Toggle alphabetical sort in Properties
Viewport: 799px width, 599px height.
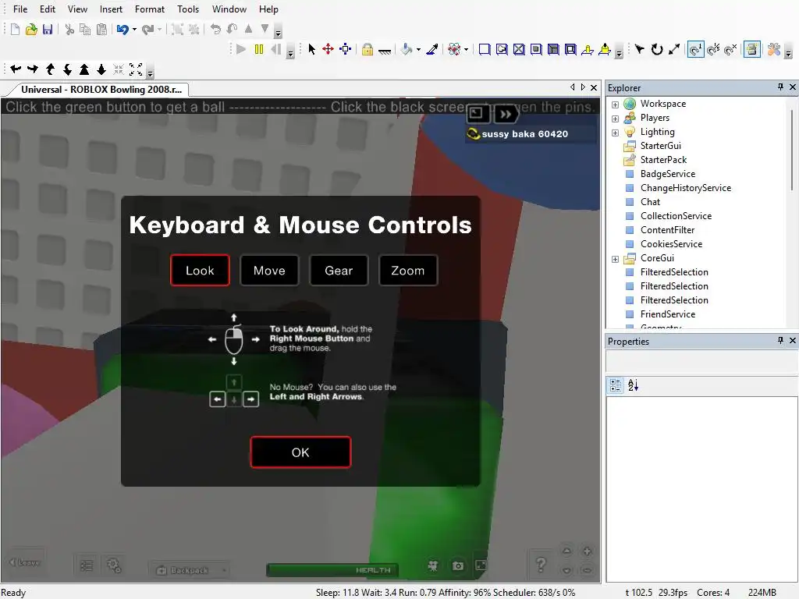634,385
